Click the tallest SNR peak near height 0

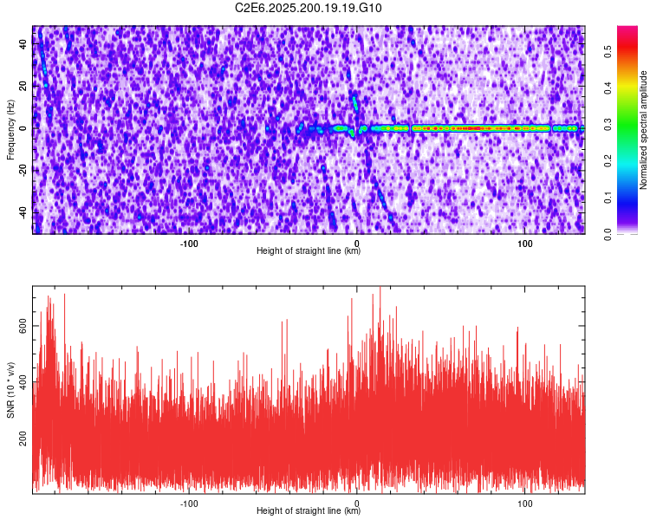coord(380,315)
